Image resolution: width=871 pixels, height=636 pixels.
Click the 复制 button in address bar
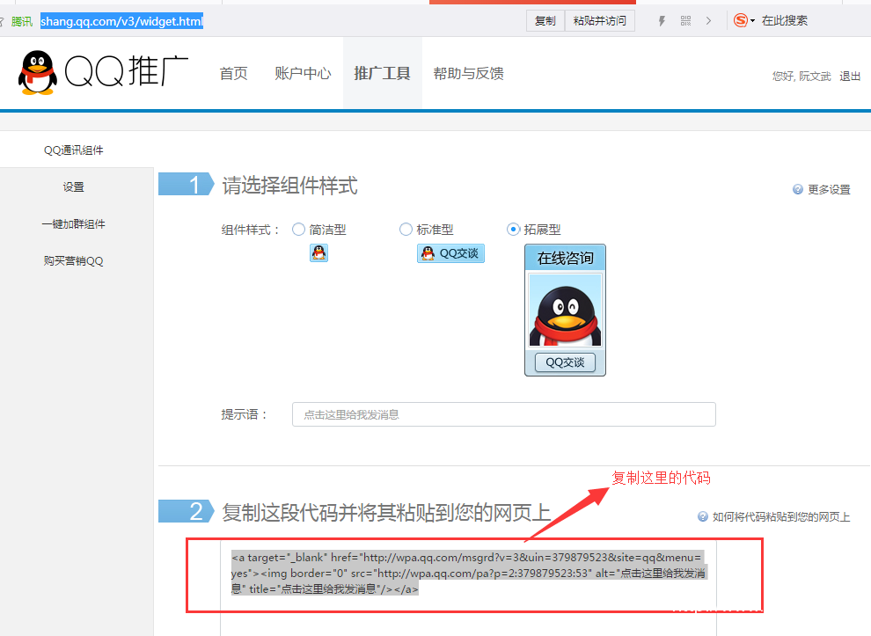545,20
